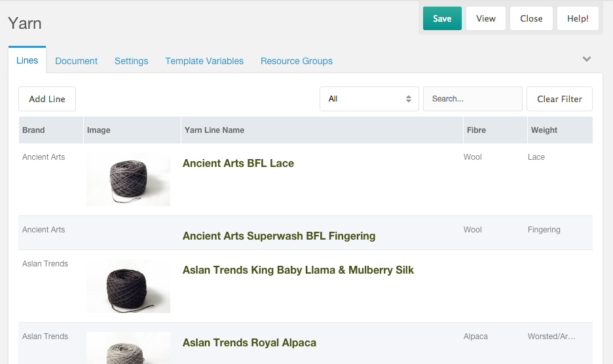The height and width of the screenshot is (364, 613).
Task: Select the Lace weight cell
Action: click(536, 156)
